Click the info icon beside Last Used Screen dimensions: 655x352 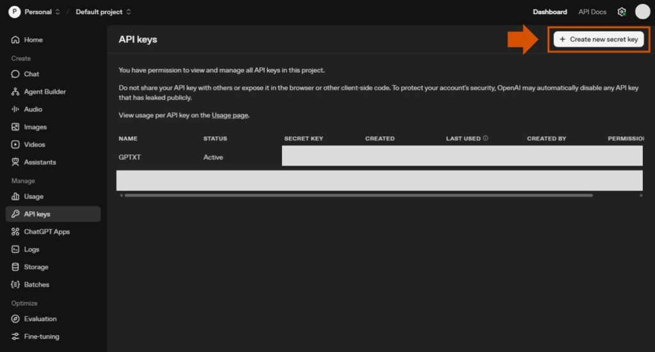(485, 138)
